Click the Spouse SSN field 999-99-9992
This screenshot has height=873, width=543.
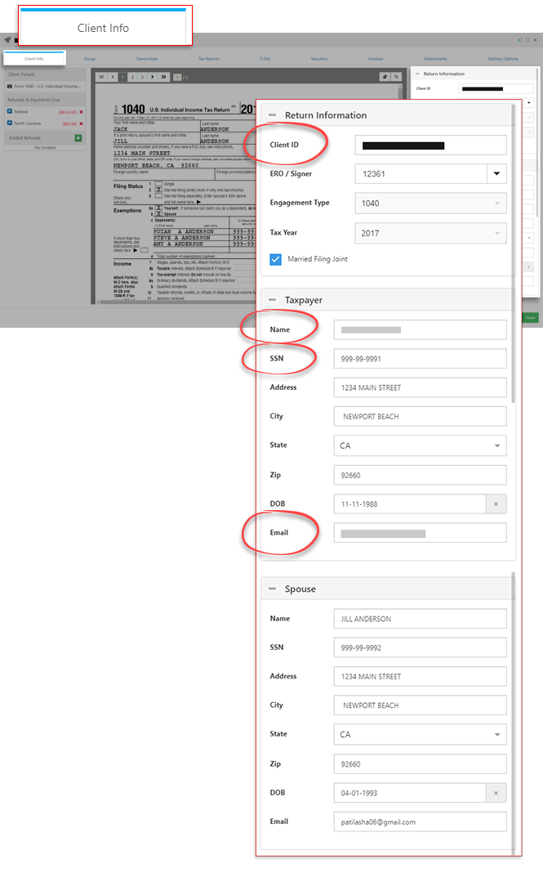coord(420,647)
